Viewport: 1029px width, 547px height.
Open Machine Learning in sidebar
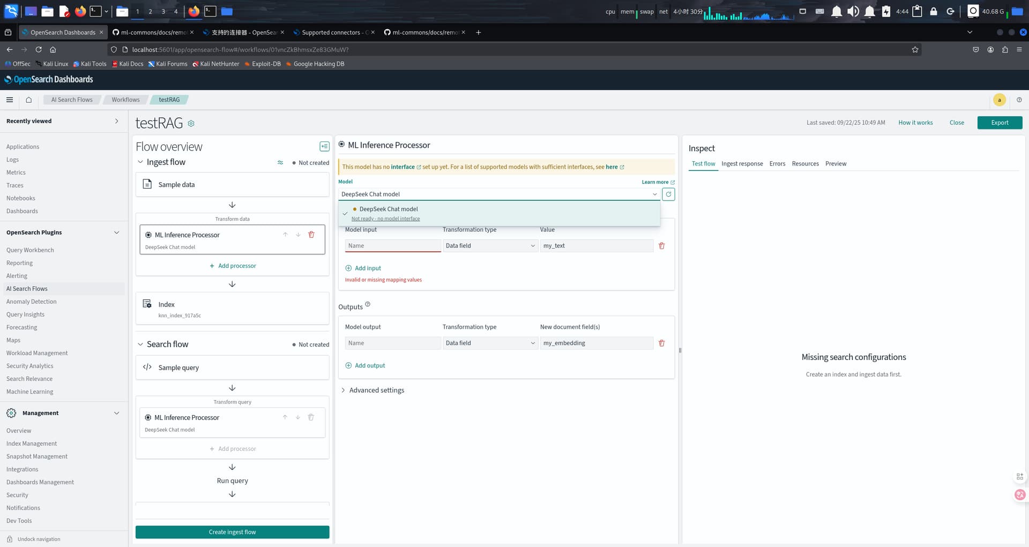[30, 392]
